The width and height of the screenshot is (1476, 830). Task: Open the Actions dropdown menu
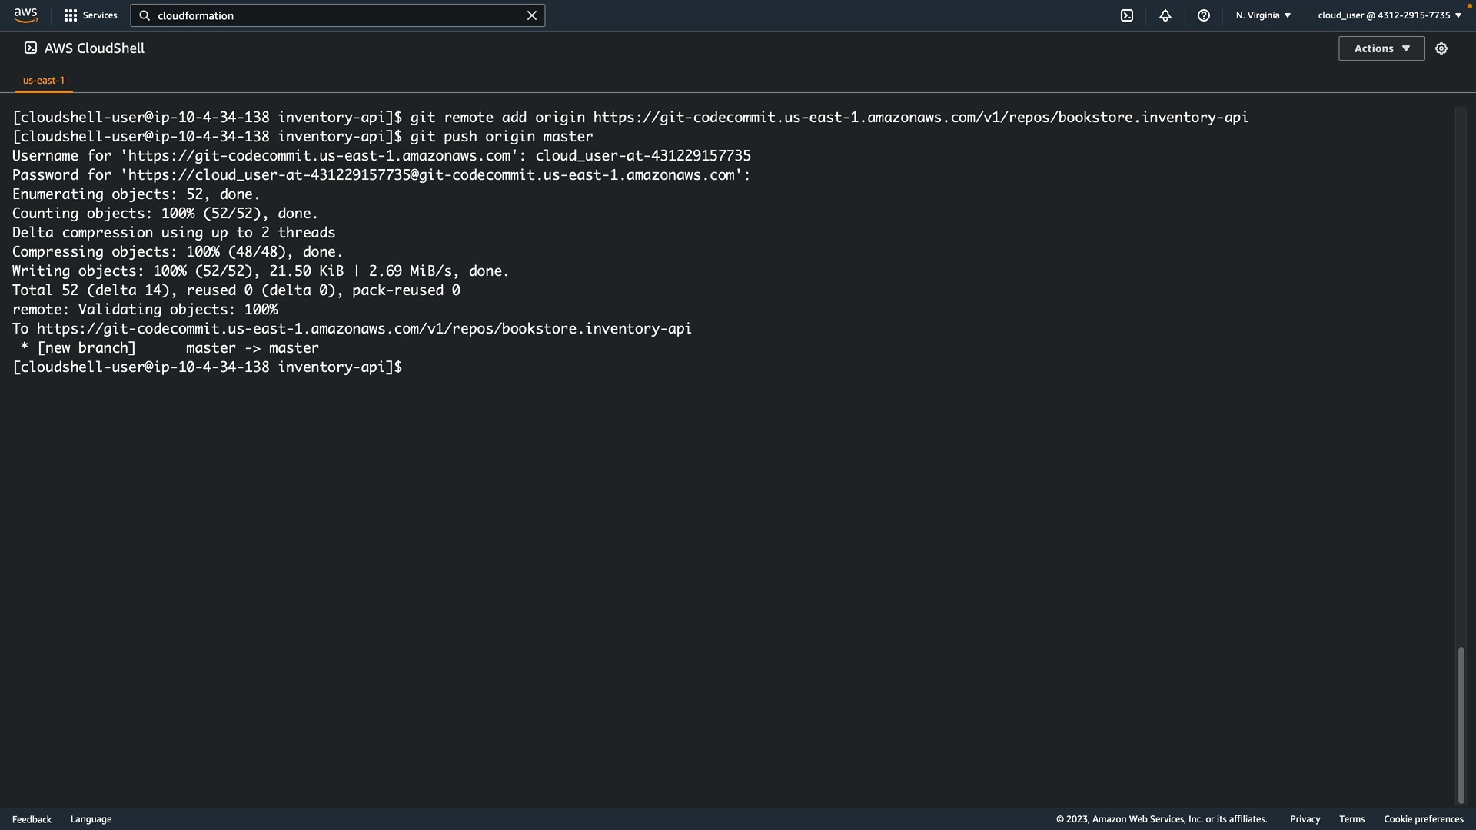(1381, 48)
